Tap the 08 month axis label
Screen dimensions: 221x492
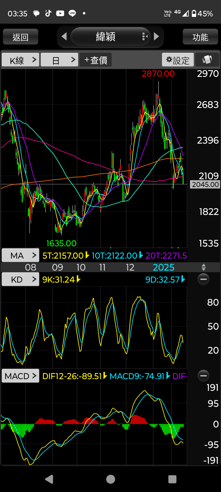(31, 267)
